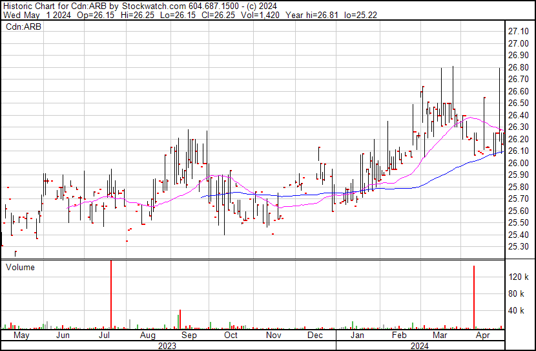Select the Sep month label on the time axis
Image resolution: width=536 pixels, height=351 pixels.
(189, 335)
